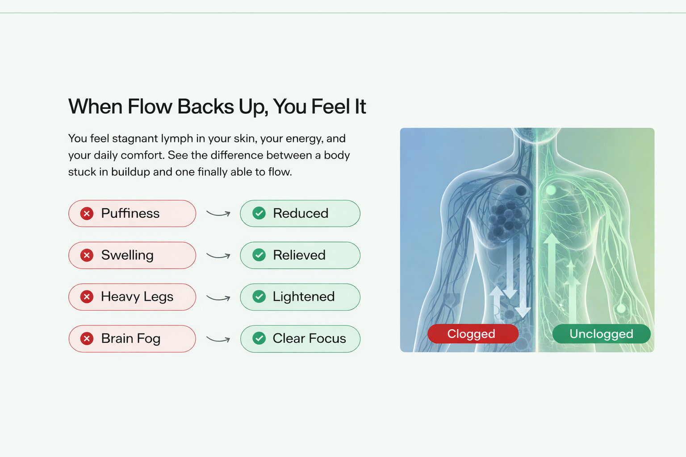Click the arrow between Puffiness and Reduced
Viewport: 686px width, 457px height.
pyautogui.click(x=218, y=214)
